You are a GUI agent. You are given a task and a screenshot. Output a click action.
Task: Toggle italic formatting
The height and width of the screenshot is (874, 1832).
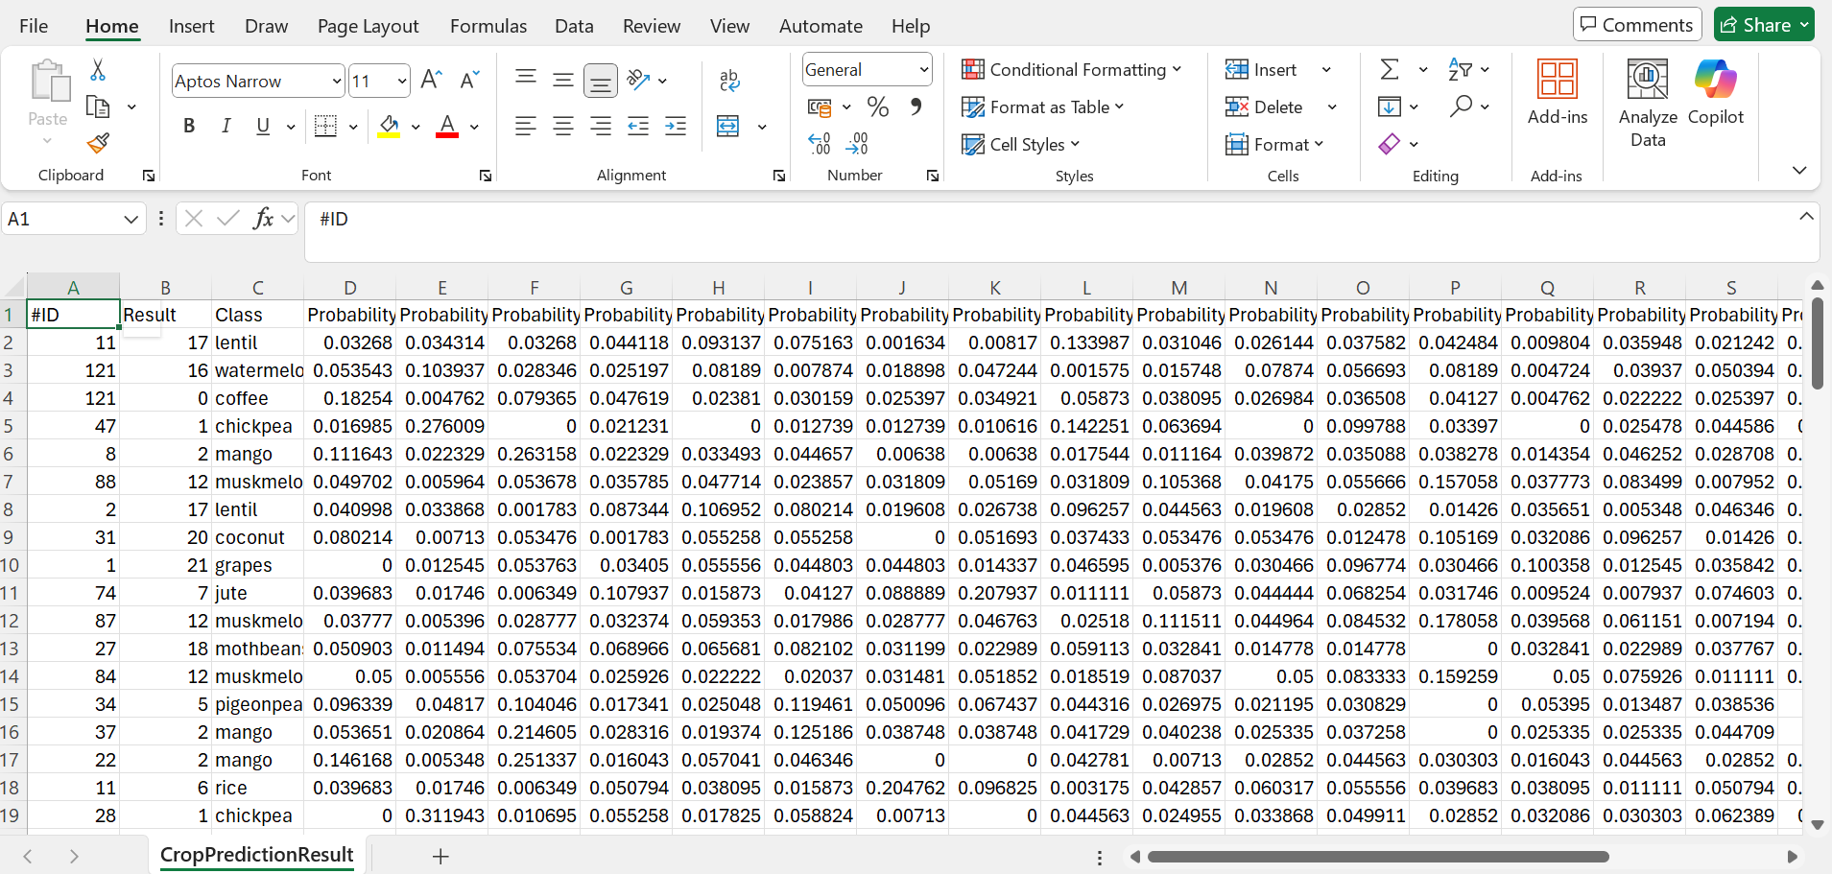(x=226, y=127)
